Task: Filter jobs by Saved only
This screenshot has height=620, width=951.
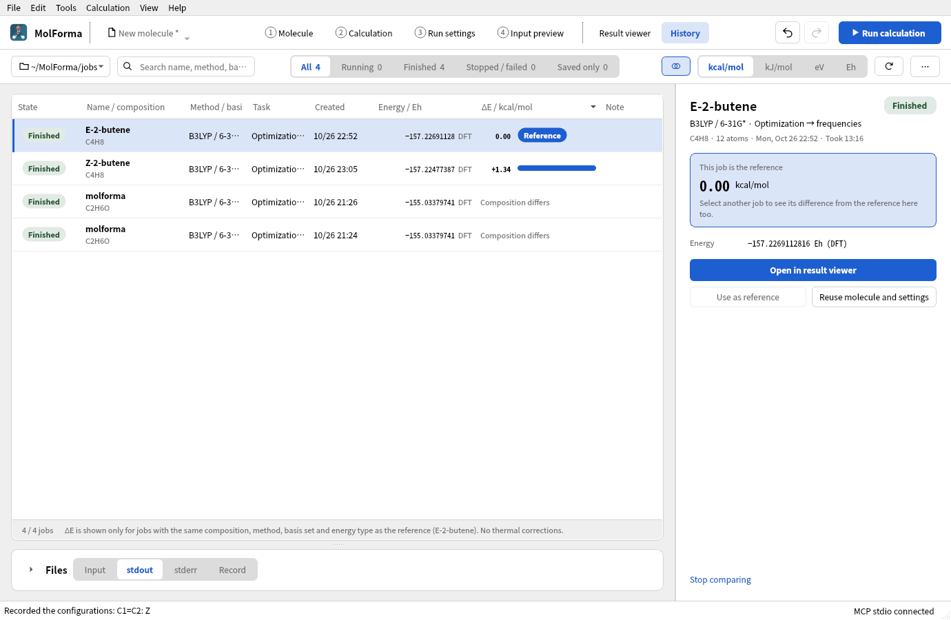Action: [x=582, y=67]
